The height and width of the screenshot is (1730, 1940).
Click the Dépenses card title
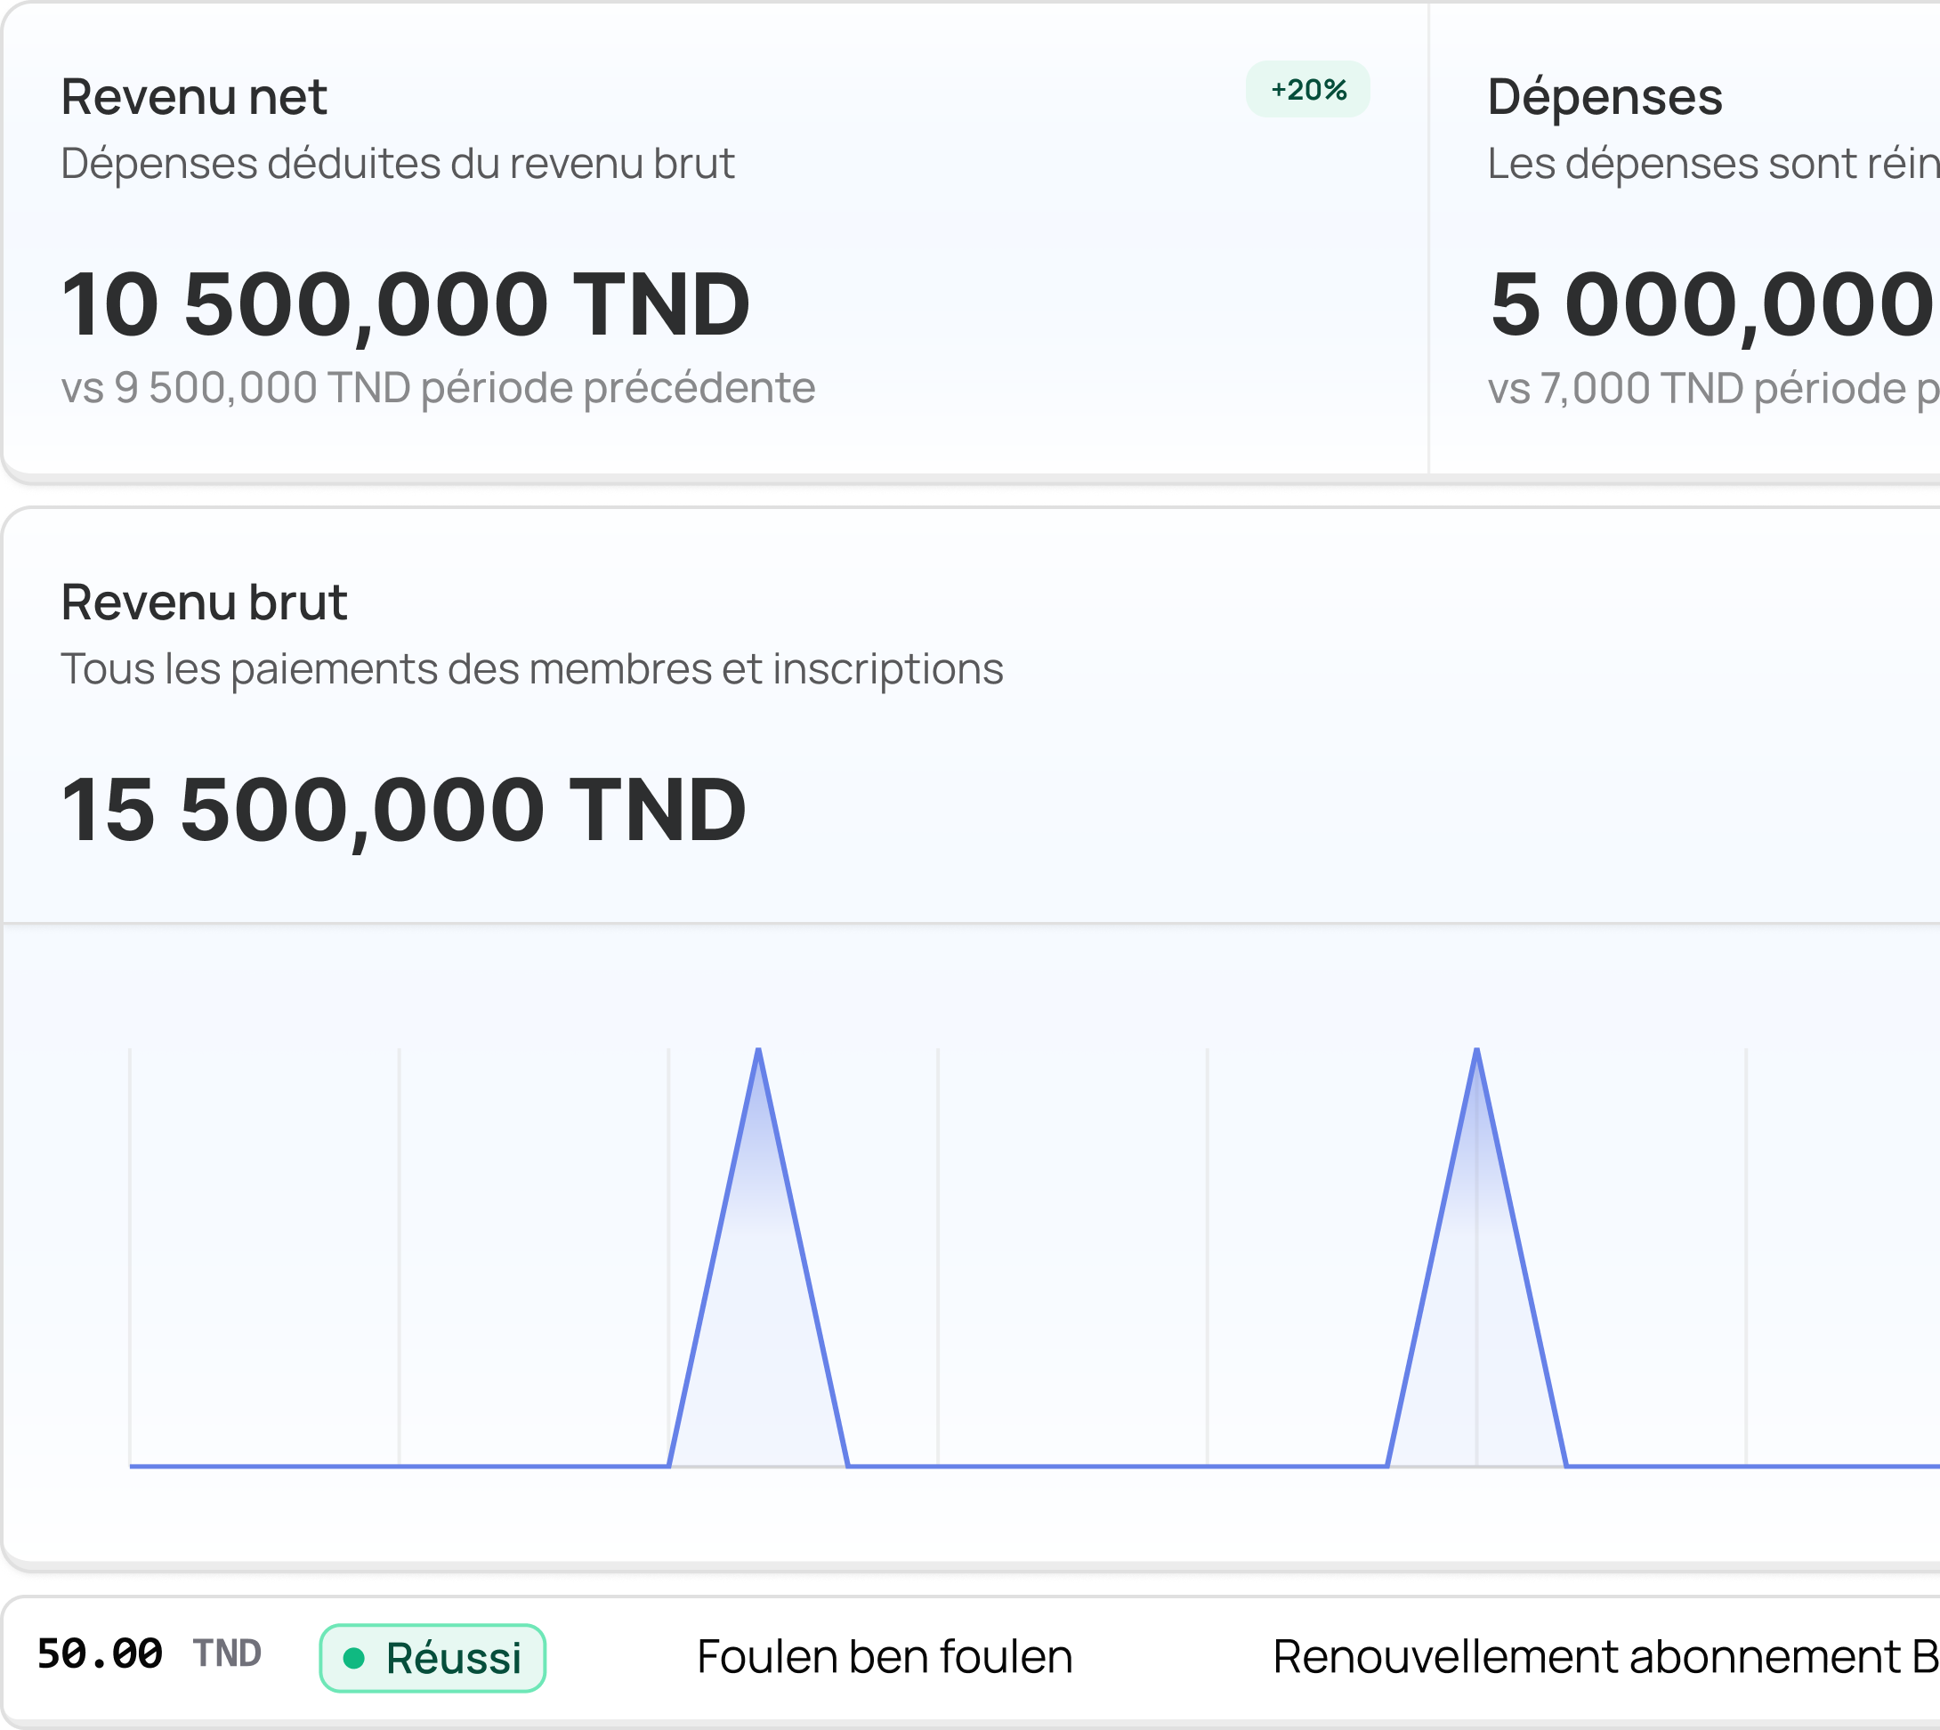click(1605, 97)
